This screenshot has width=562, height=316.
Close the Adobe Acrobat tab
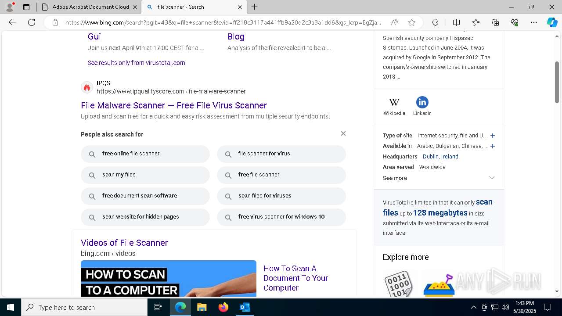(135, 7)
